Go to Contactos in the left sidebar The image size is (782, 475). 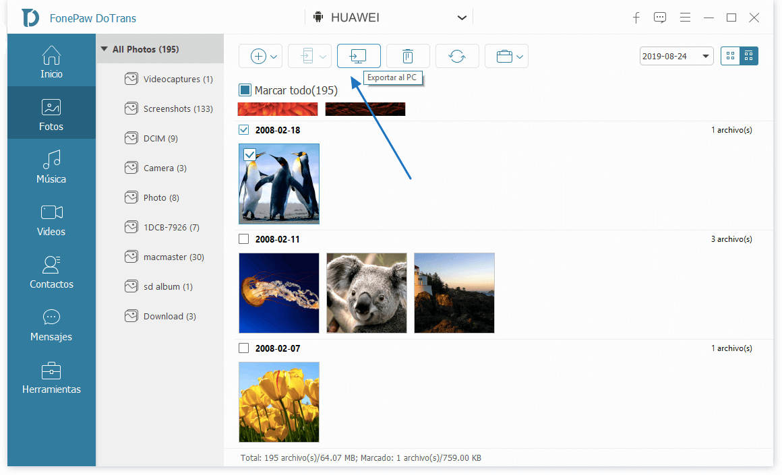51,272
